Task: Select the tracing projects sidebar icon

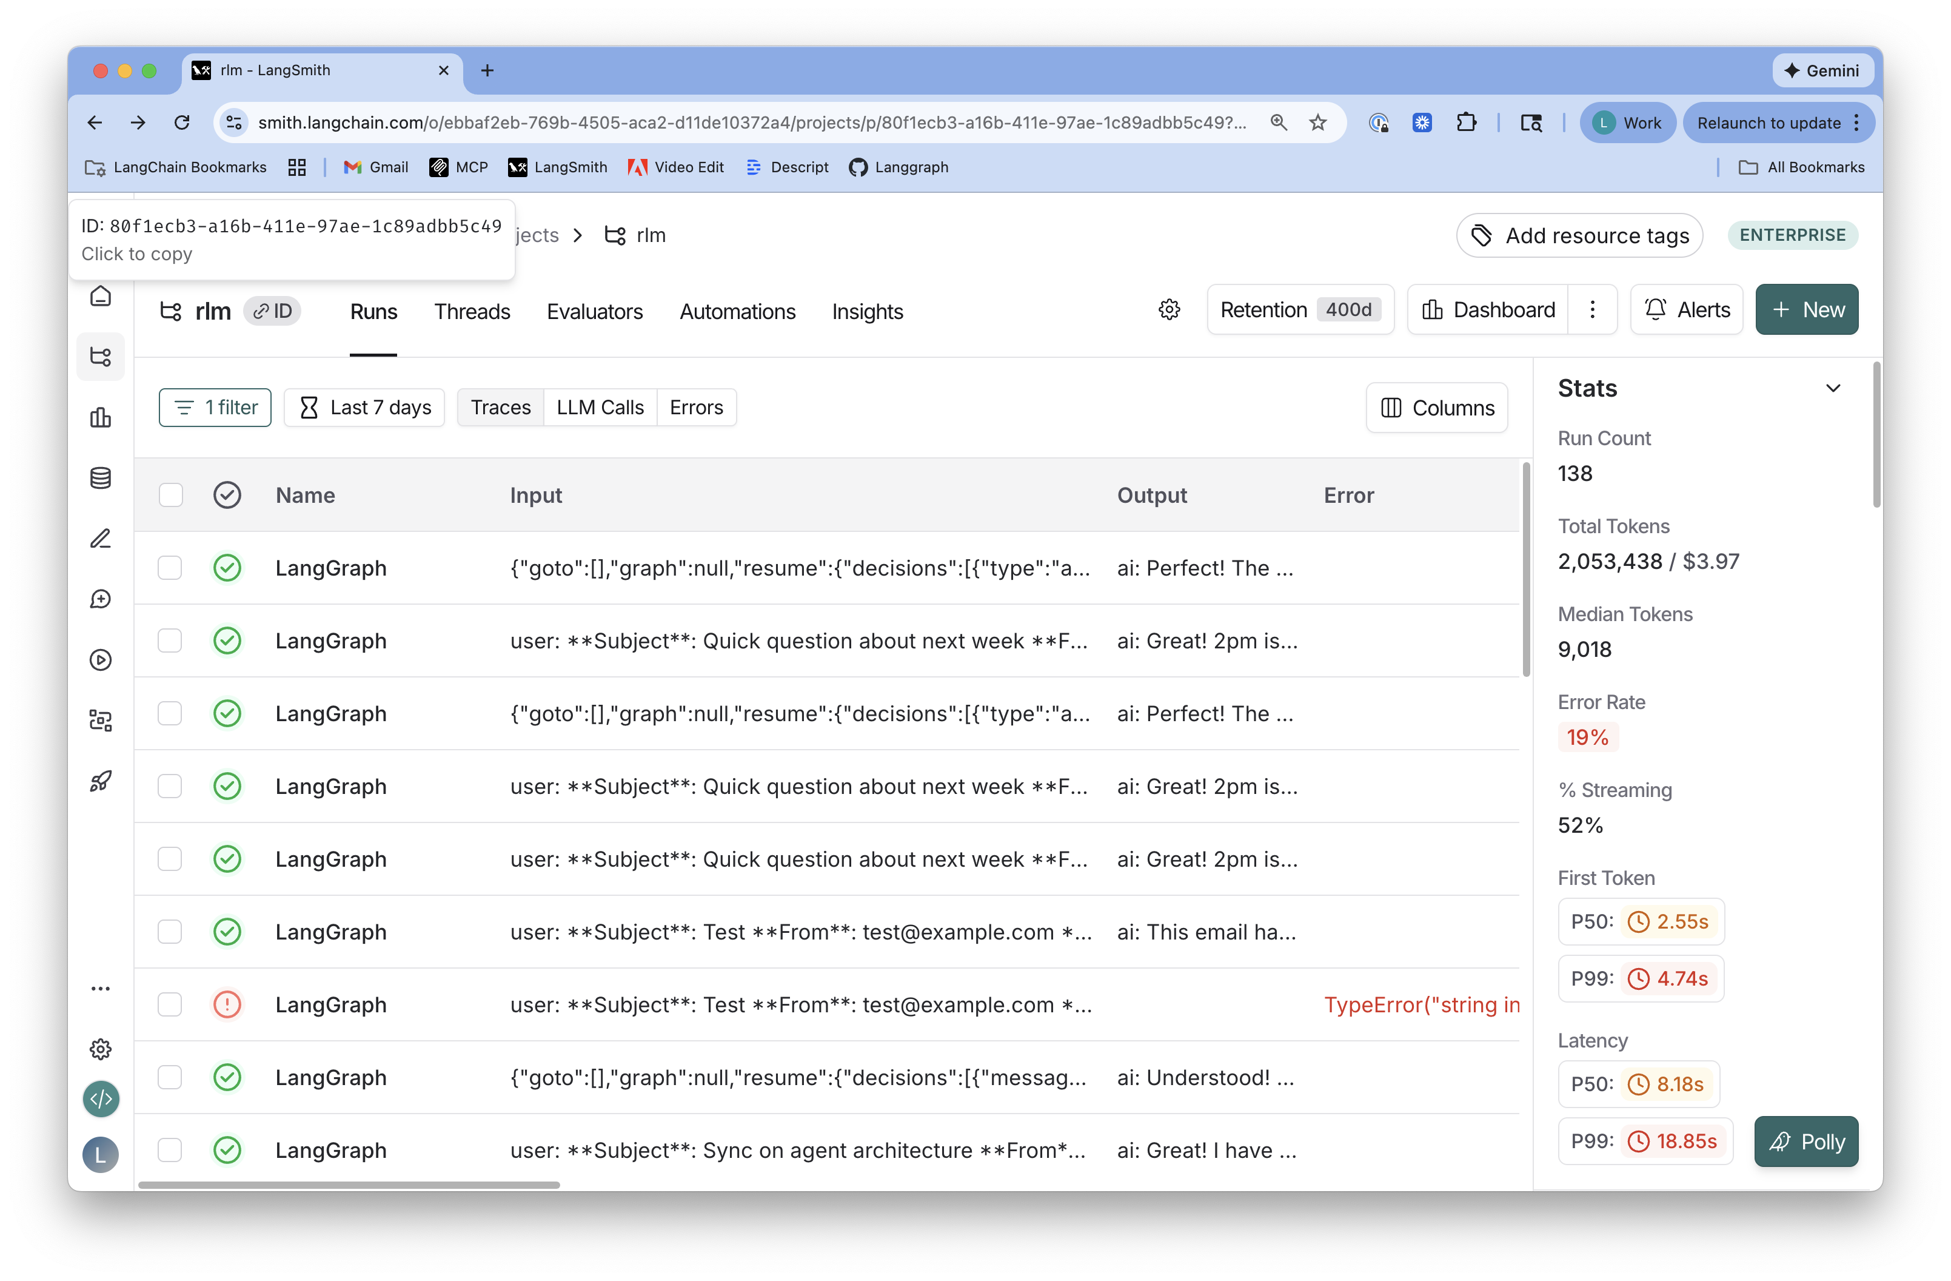Action: coord(100,357)
